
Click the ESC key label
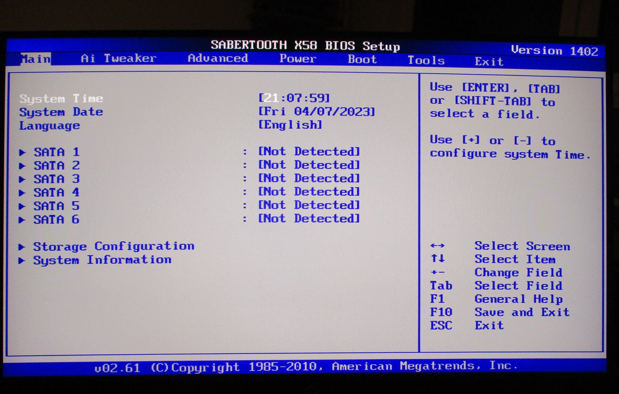441,325
